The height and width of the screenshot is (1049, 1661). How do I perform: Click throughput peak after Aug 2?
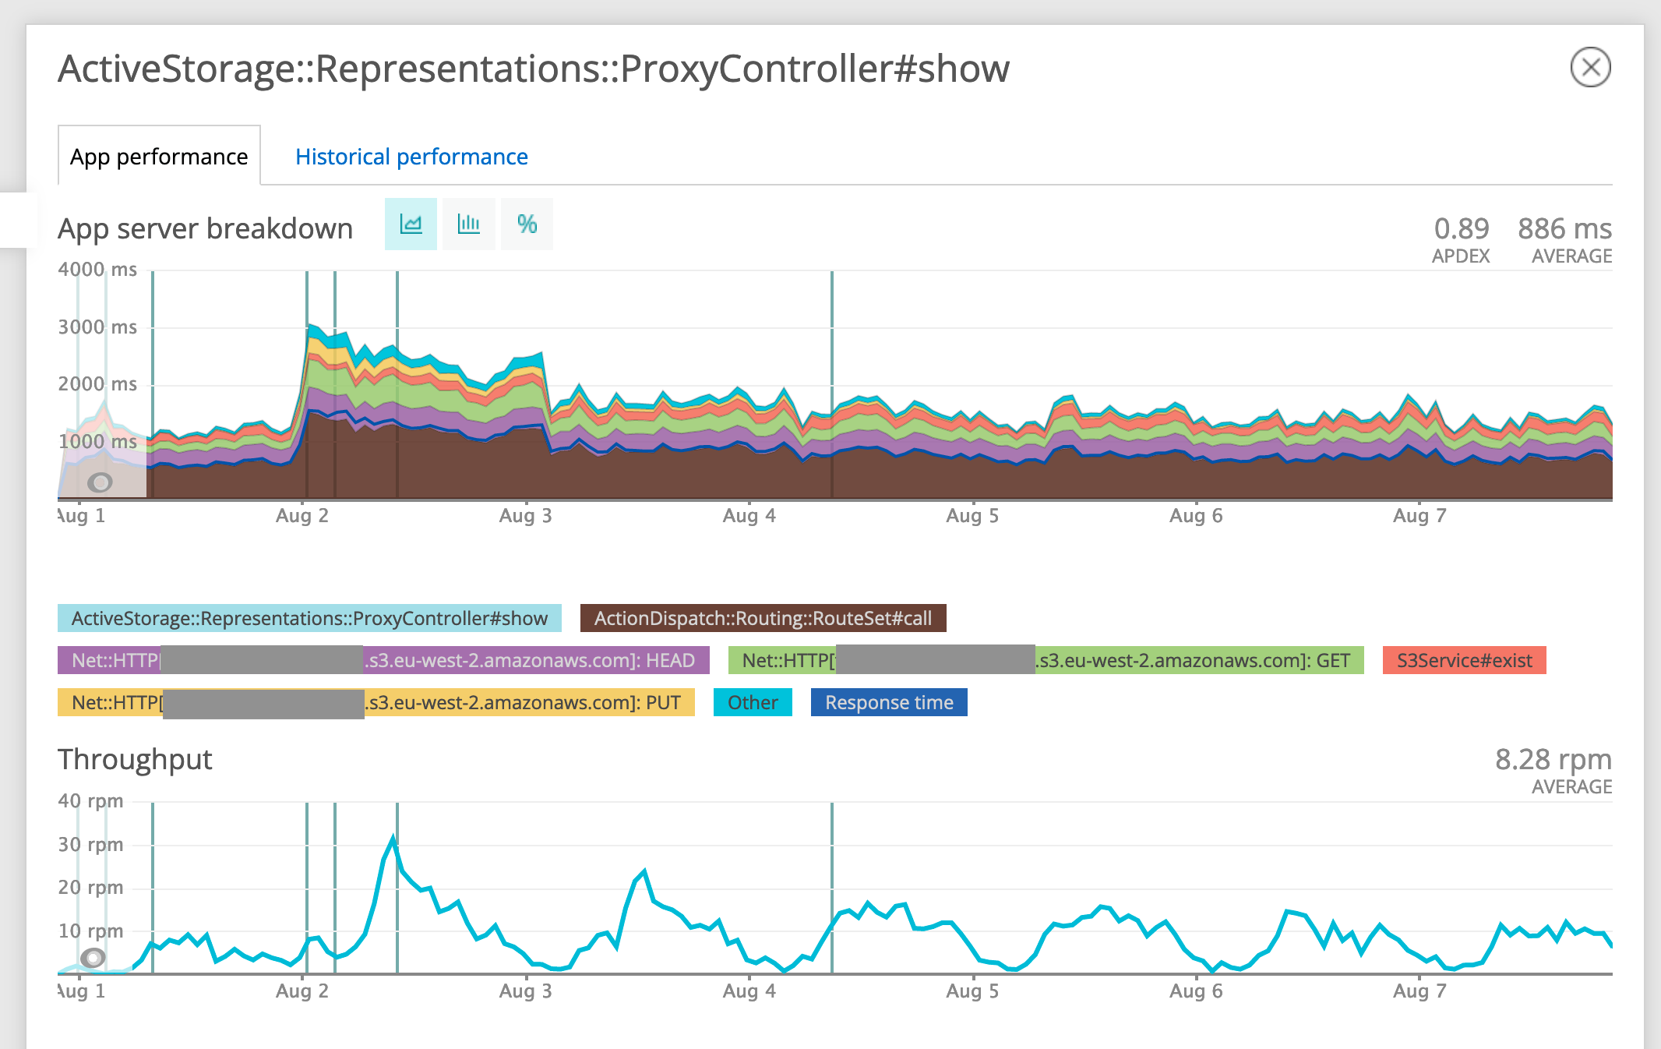(393, 839)
